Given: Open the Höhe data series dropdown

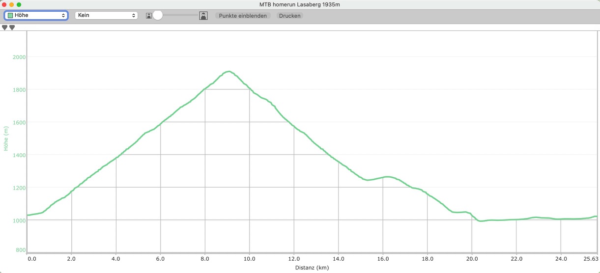Looking at the screenshot, I should (x=36, y=15).
